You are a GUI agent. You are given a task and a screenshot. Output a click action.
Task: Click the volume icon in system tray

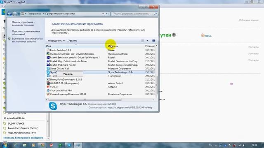[x=244, y=145]
